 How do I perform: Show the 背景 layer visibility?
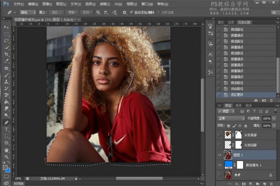coord(220,174)
